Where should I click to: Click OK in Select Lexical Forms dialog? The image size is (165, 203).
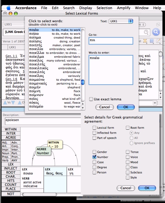(x=126, y=107)
